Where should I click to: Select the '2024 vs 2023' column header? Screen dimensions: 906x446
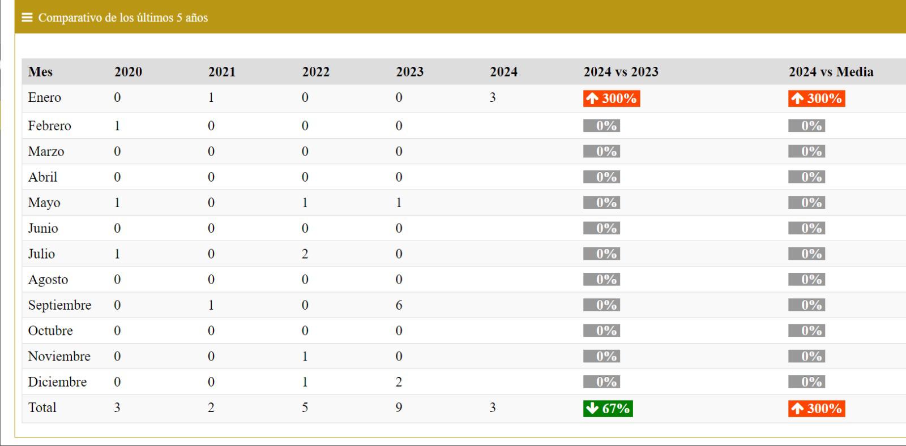pos(621,72)
